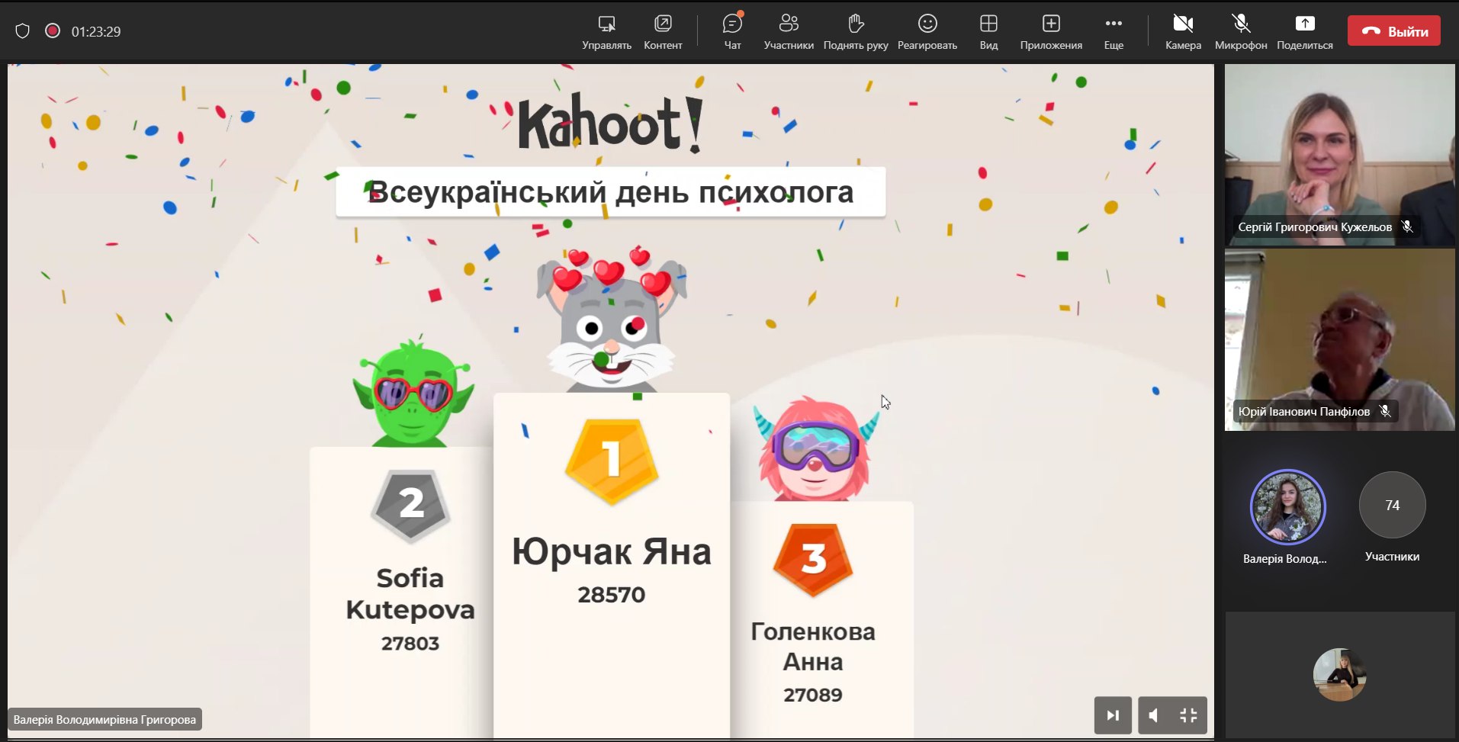Click the gold number 1 medal
This screenshot has height=742, width=1459.
612,461
